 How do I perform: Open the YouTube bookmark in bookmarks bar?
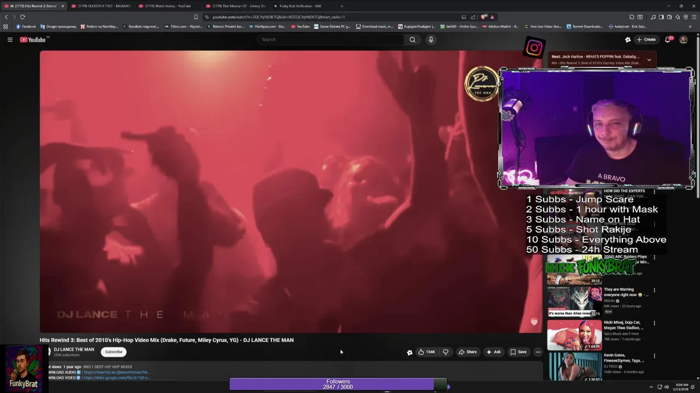(300, 26)
